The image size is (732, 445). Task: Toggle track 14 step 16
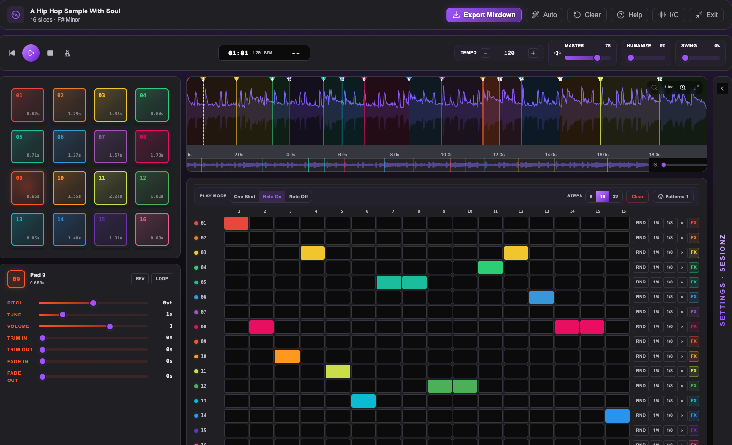click(617, 416)
